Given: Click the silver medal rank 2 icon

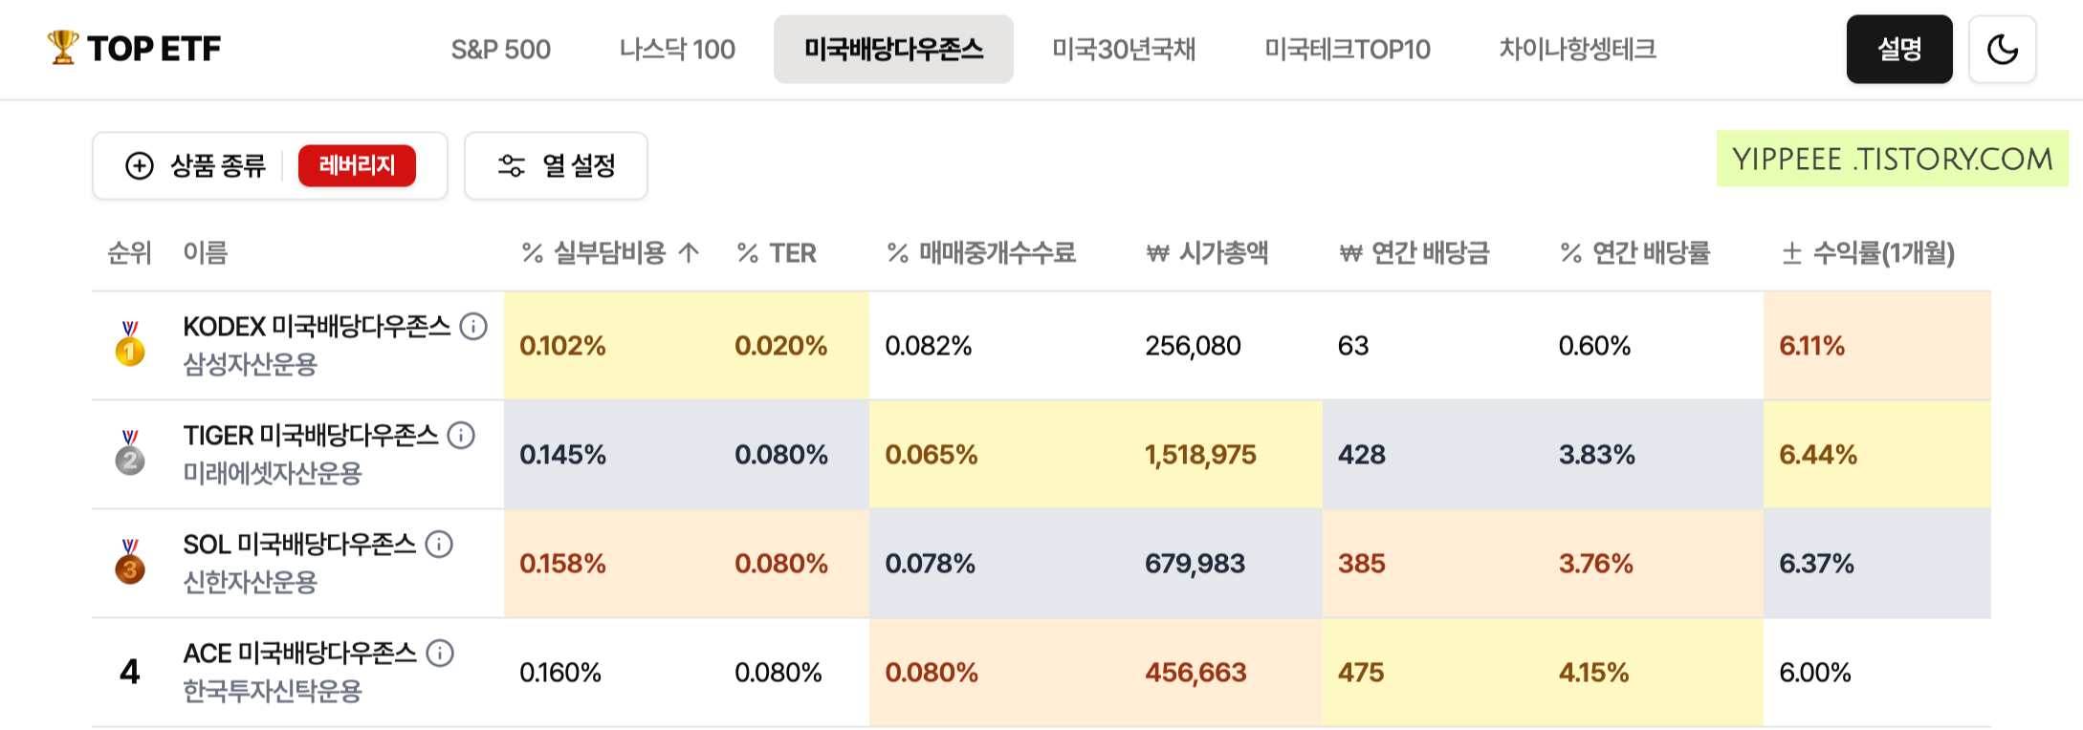Looking at the screenshot, I should point(130,453).
